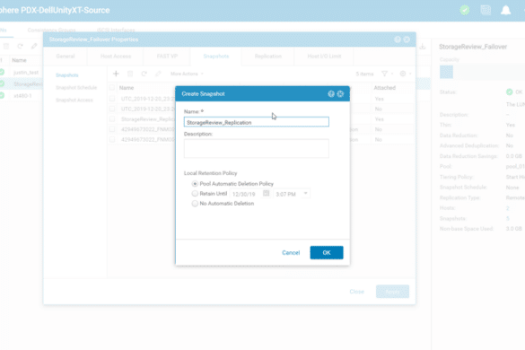Screen dimensions: 525x350
Task: Close the StorageReview_Failover Properties window via X icon
Action: point(407,39)
